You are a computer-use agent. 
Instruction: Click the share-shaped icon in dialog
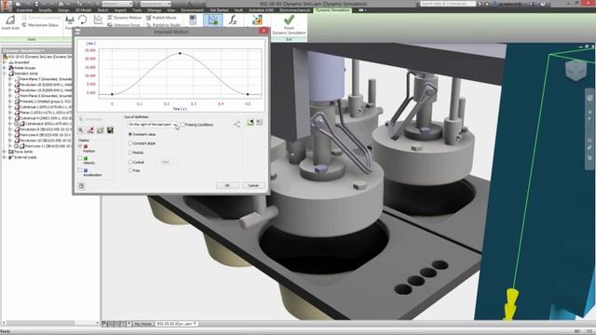(x=237, y=124)
